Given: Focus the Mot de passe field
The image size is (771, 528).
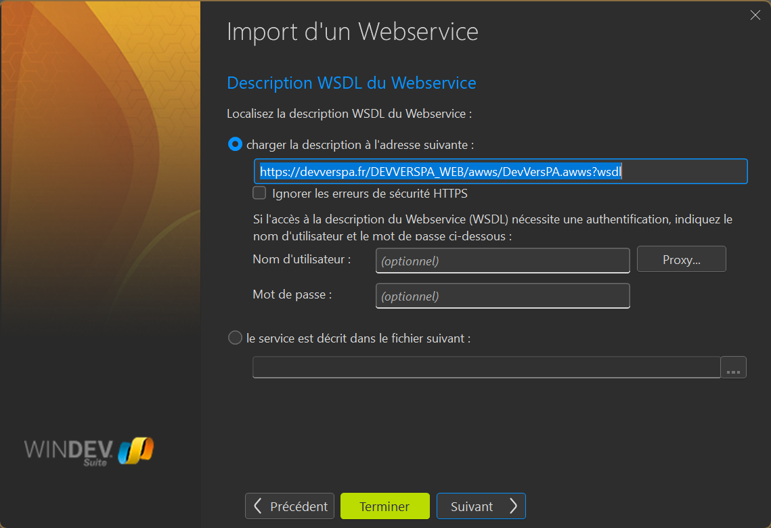Looking at the screenshot, I should [x=502, y=296].
